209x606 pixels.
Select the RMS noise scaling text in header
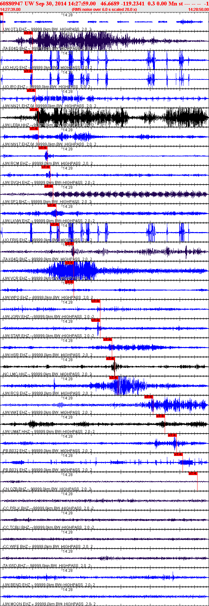[104, 10]
